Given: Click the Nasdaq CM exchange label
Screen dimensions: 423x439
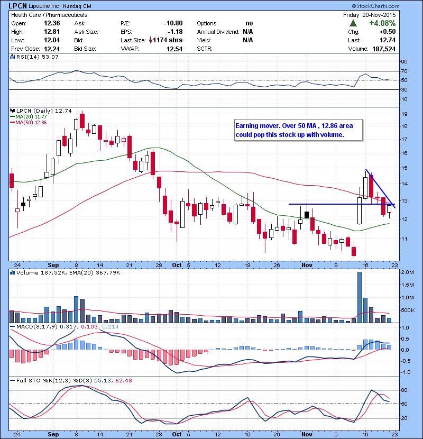Looking at the screenshot, I should [77, 6].
